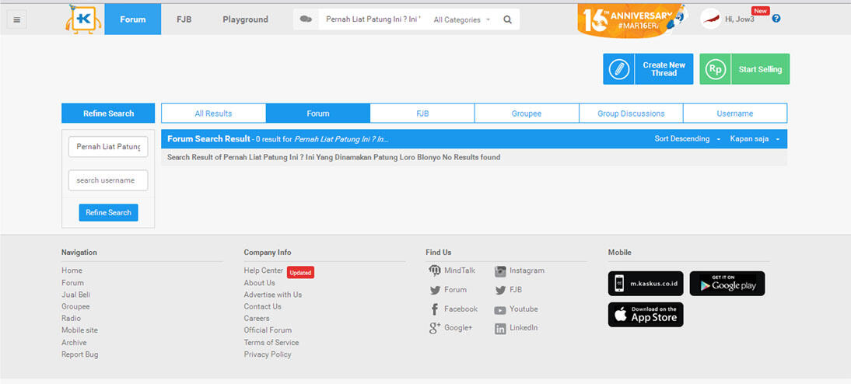Focus the top search text field
This screenshot has width=851, height=384.
tap(373, 19)
